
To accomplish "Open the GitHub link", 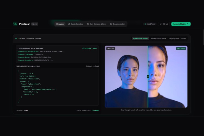I will (164, 24).
